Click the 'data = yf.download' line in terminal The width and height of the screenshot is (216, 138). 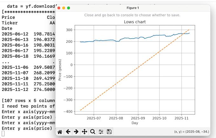click(x=31, y=6)
